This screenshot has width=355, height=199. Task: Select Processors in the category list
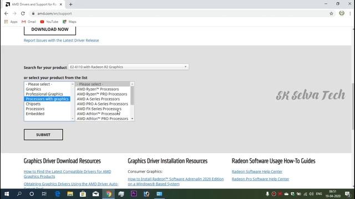pyautogui.click(x=35, y=109)
